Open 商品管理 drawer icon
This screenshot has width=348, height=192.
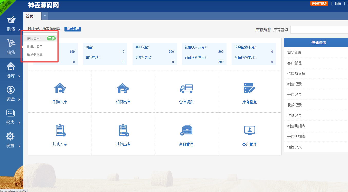click(186, 130)
